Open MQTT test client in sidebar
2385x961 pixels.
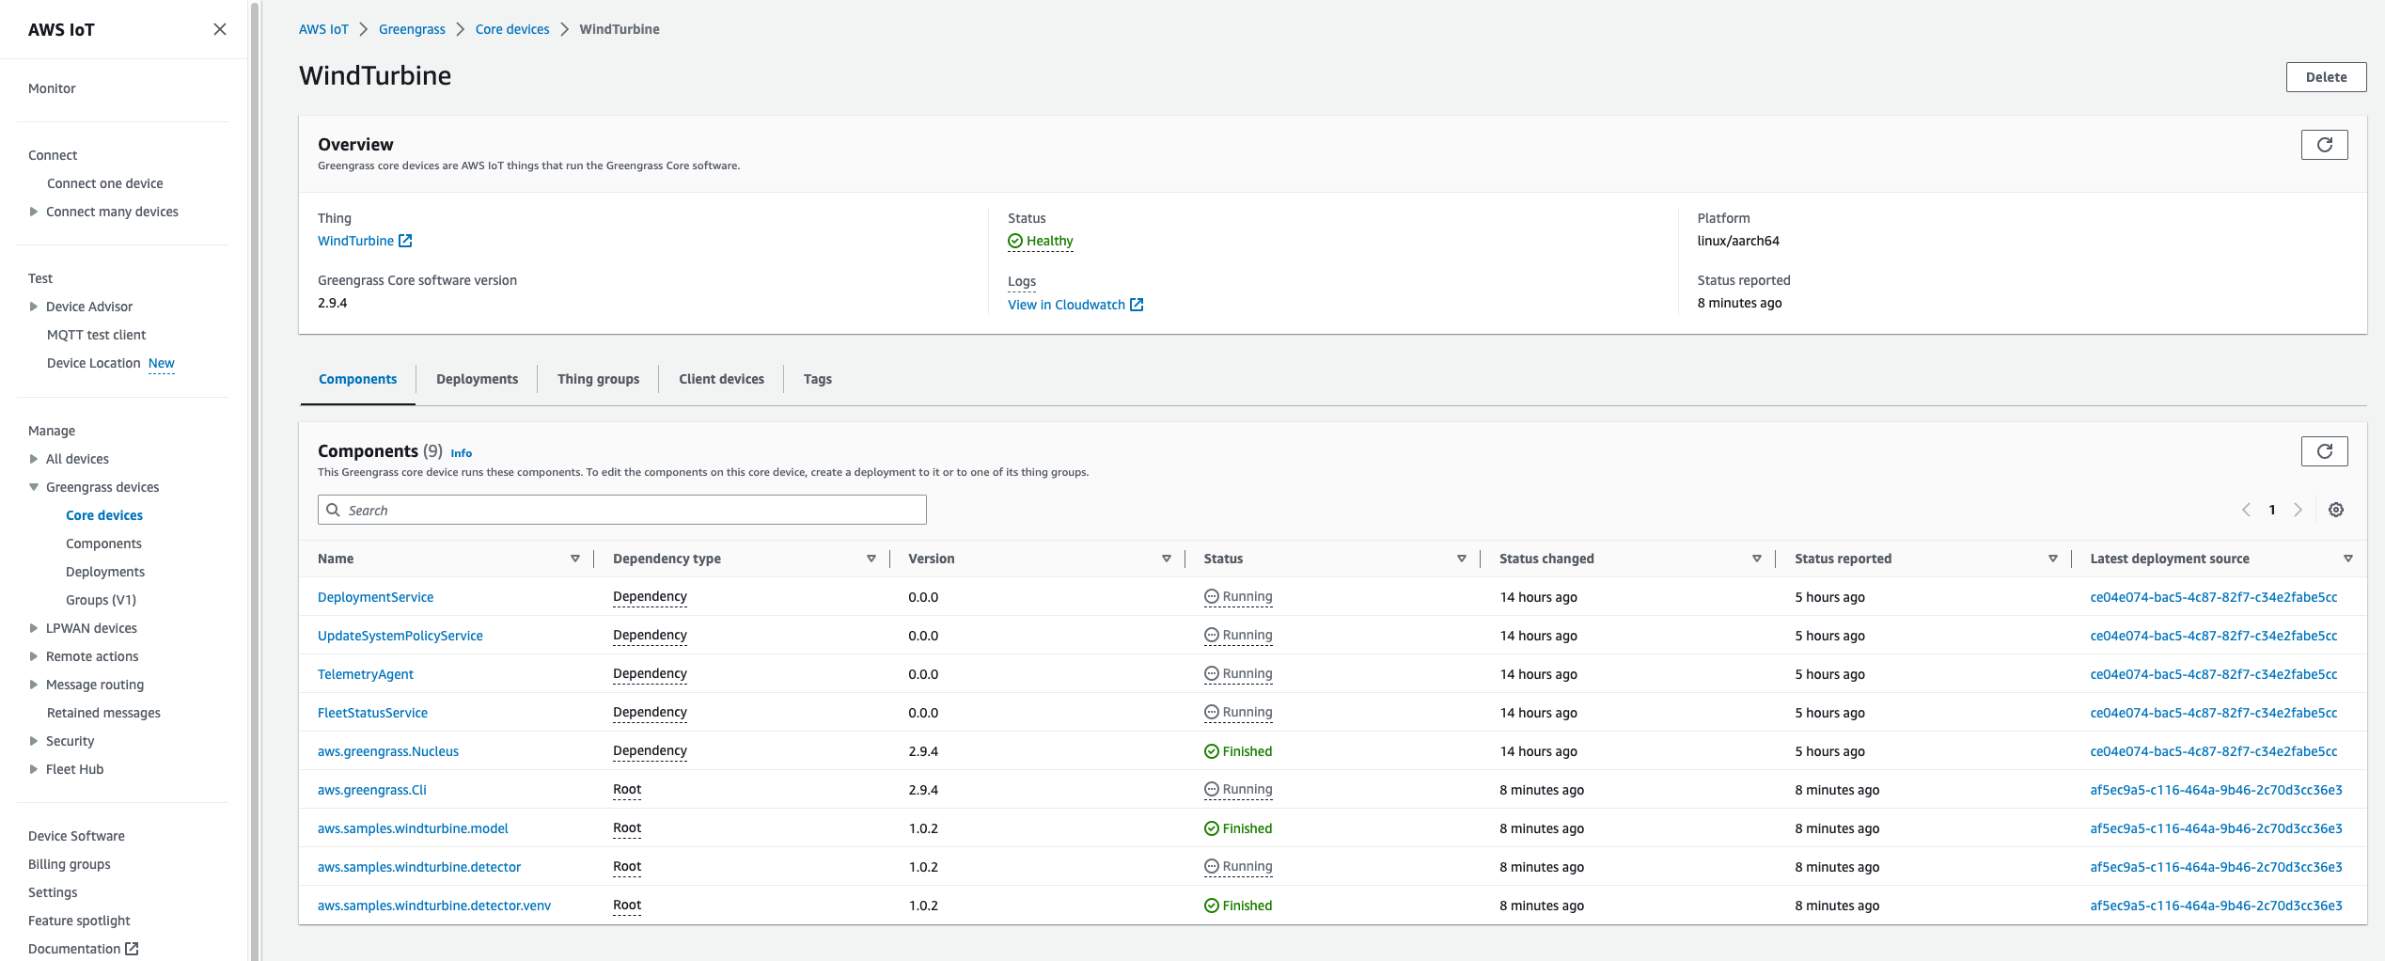click(x=96, y=335)
